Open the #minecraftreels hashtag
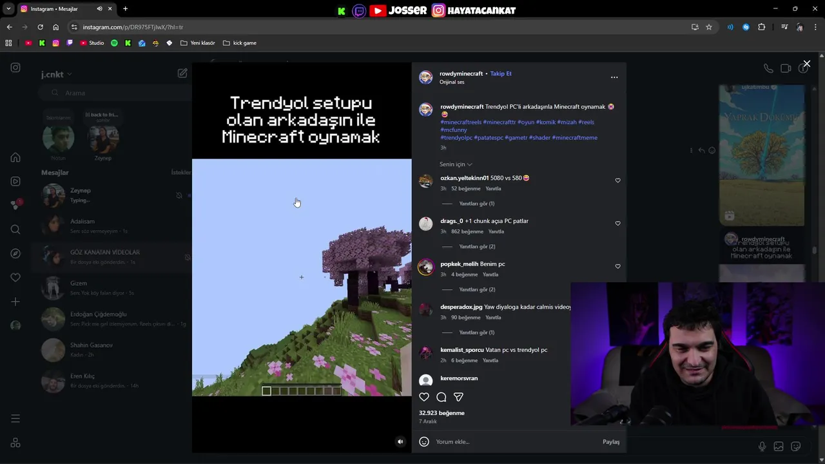 461,122
